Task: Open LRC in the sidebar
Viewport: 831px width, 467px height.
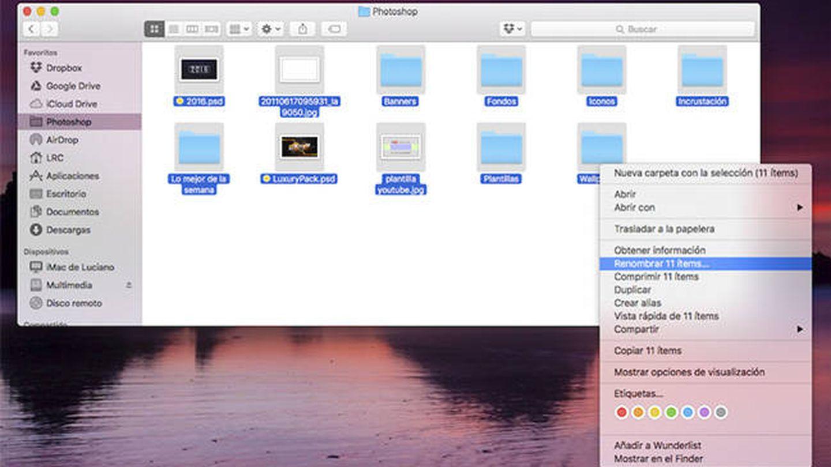Action: coord(55,157)
